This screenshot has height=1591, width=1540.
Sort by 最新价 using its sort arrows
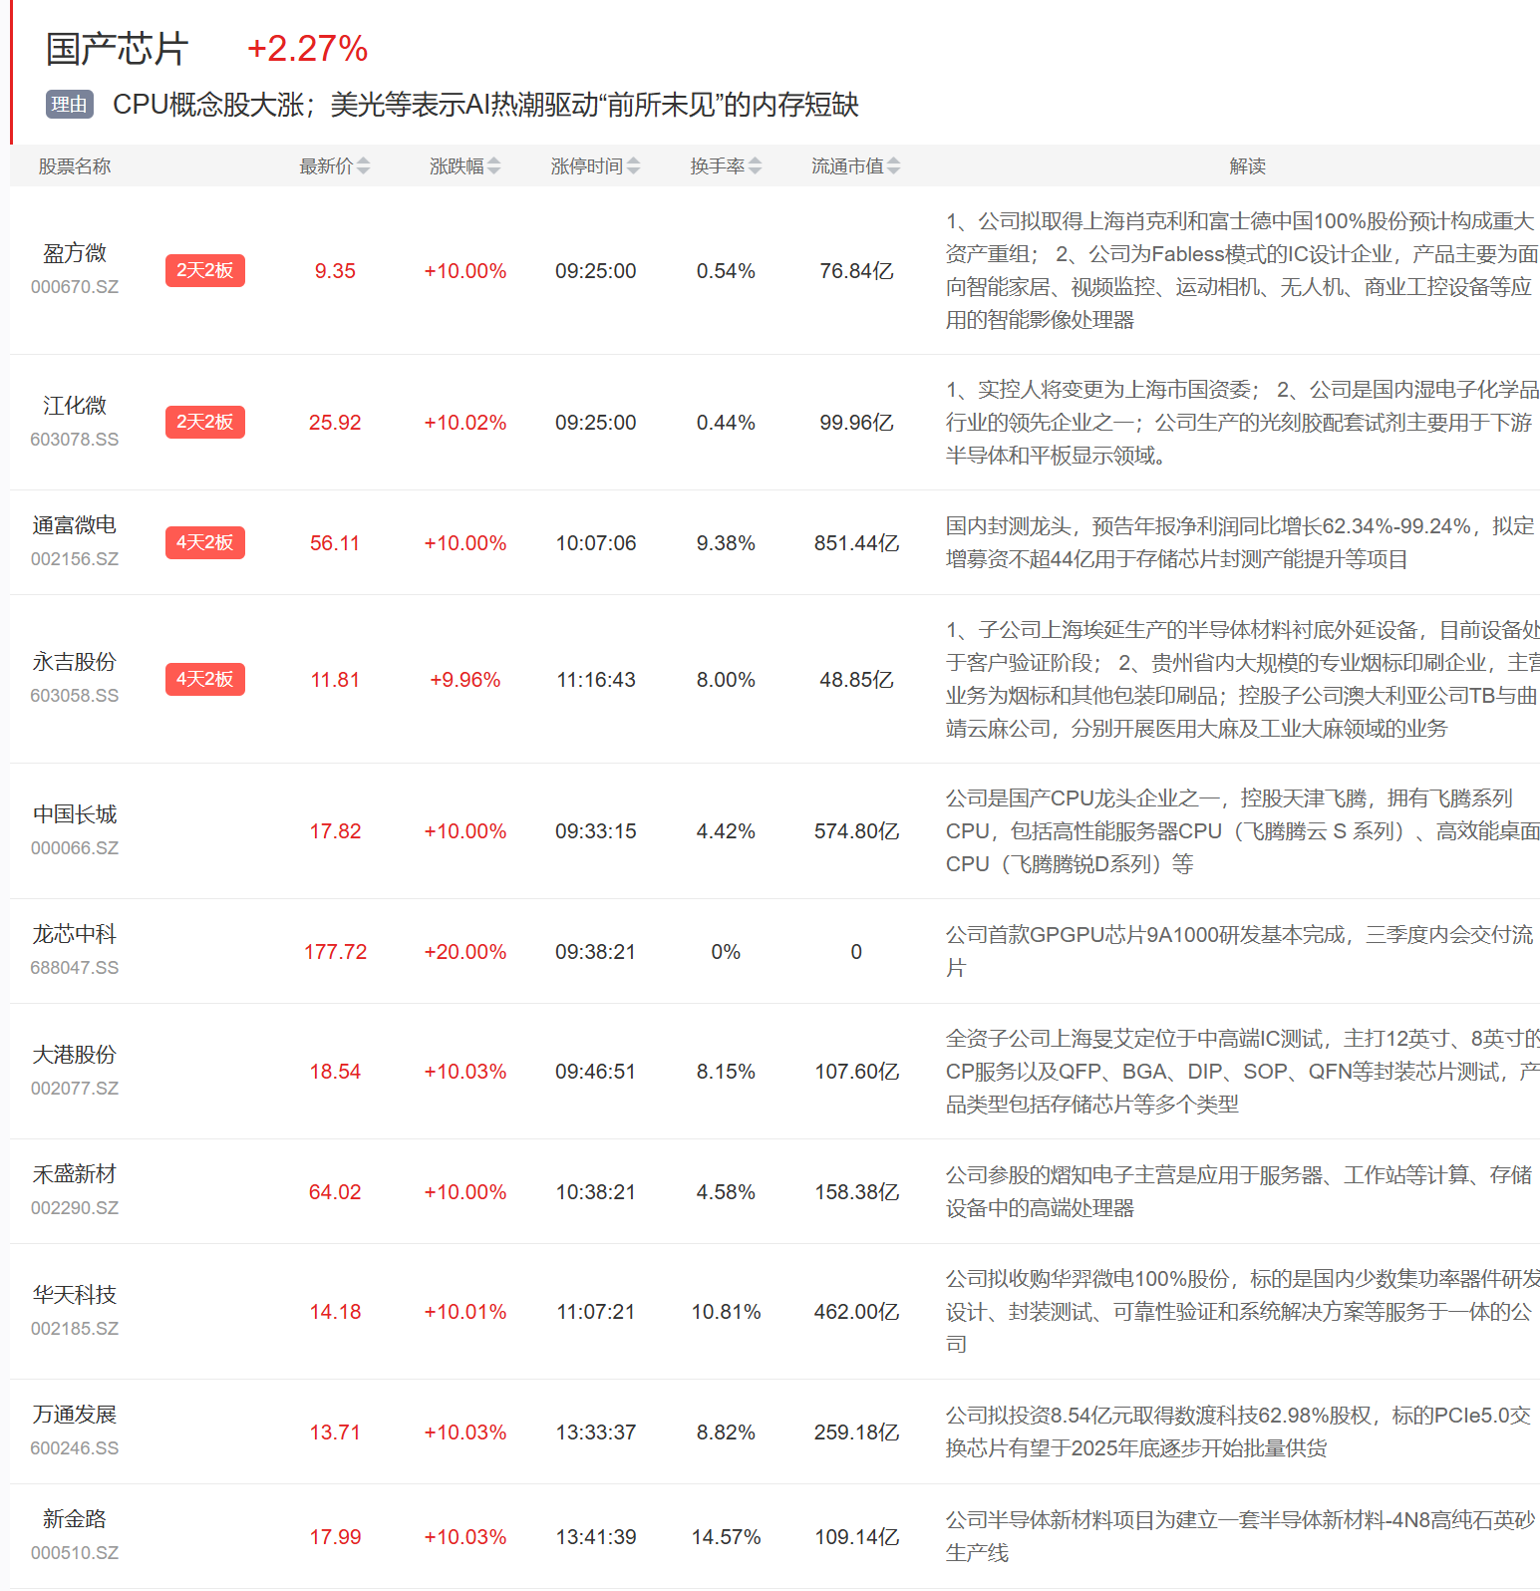point(363,166)
